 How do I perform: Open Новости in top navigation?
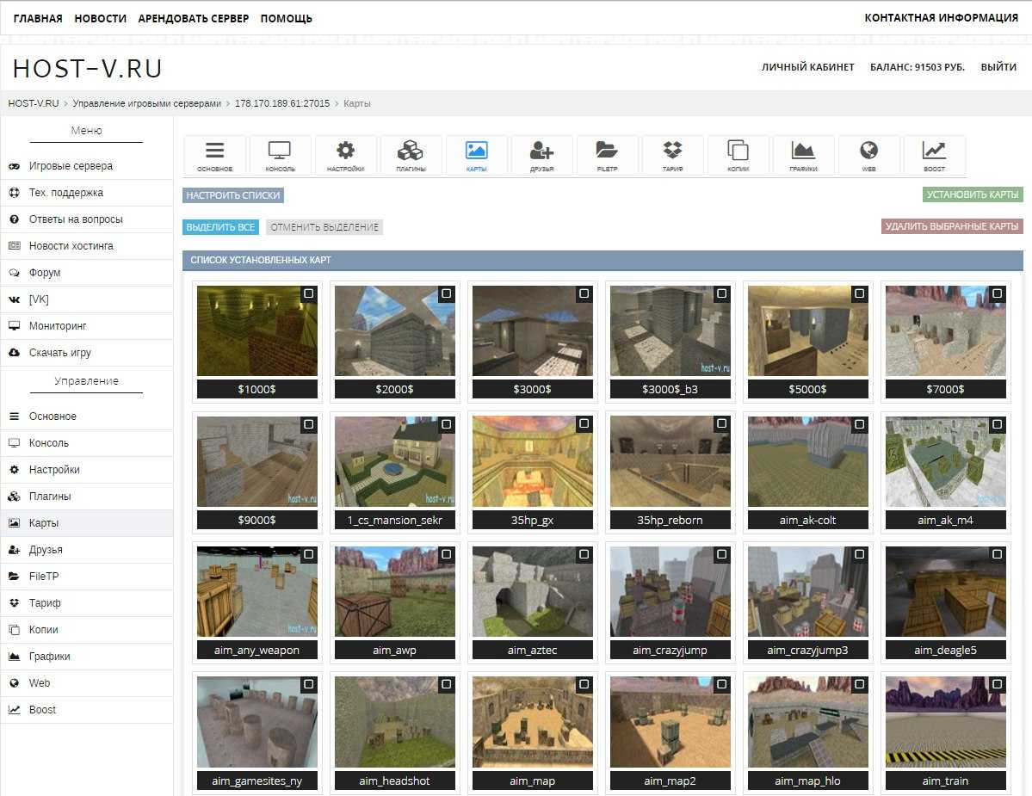click(x=100, y=18)
